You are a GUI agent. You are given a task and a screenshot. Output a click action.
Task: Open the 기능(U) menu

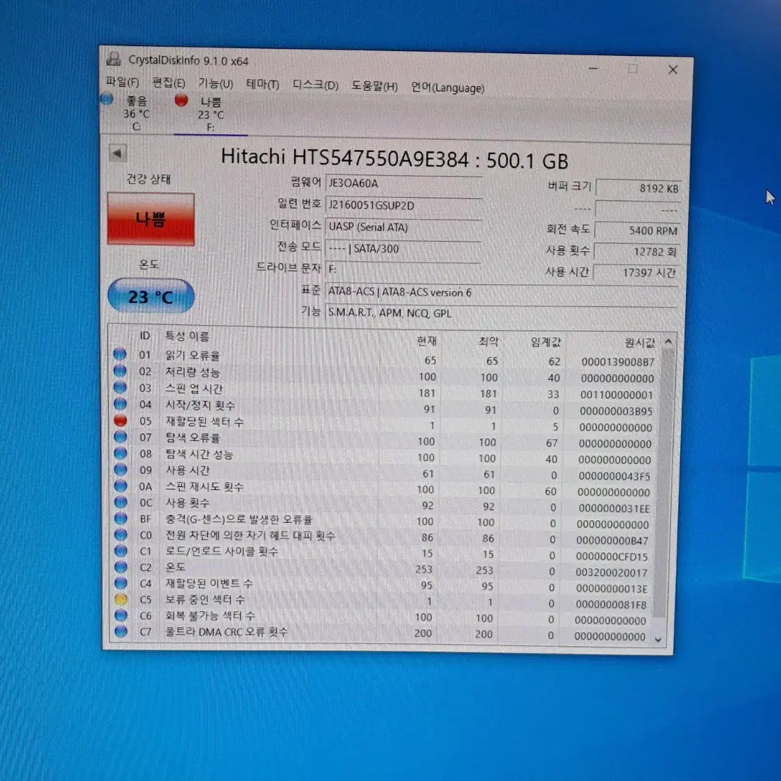pos(215,84)
